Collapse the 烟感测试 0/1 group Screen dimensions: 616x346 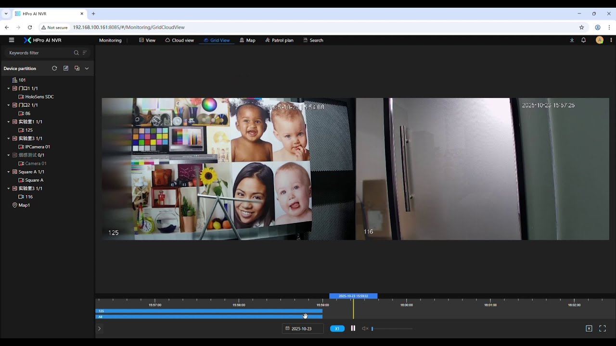9,155
